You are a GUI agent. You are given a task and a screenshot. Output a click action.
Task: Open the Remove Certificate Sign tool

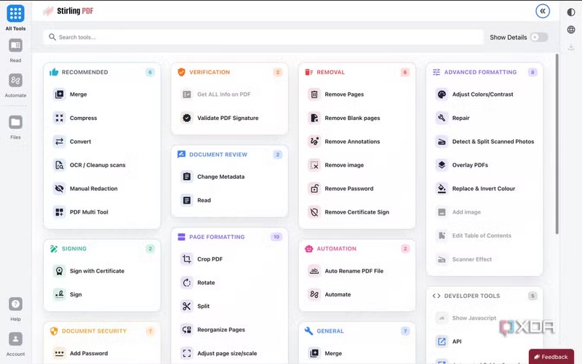coord(357,212)
